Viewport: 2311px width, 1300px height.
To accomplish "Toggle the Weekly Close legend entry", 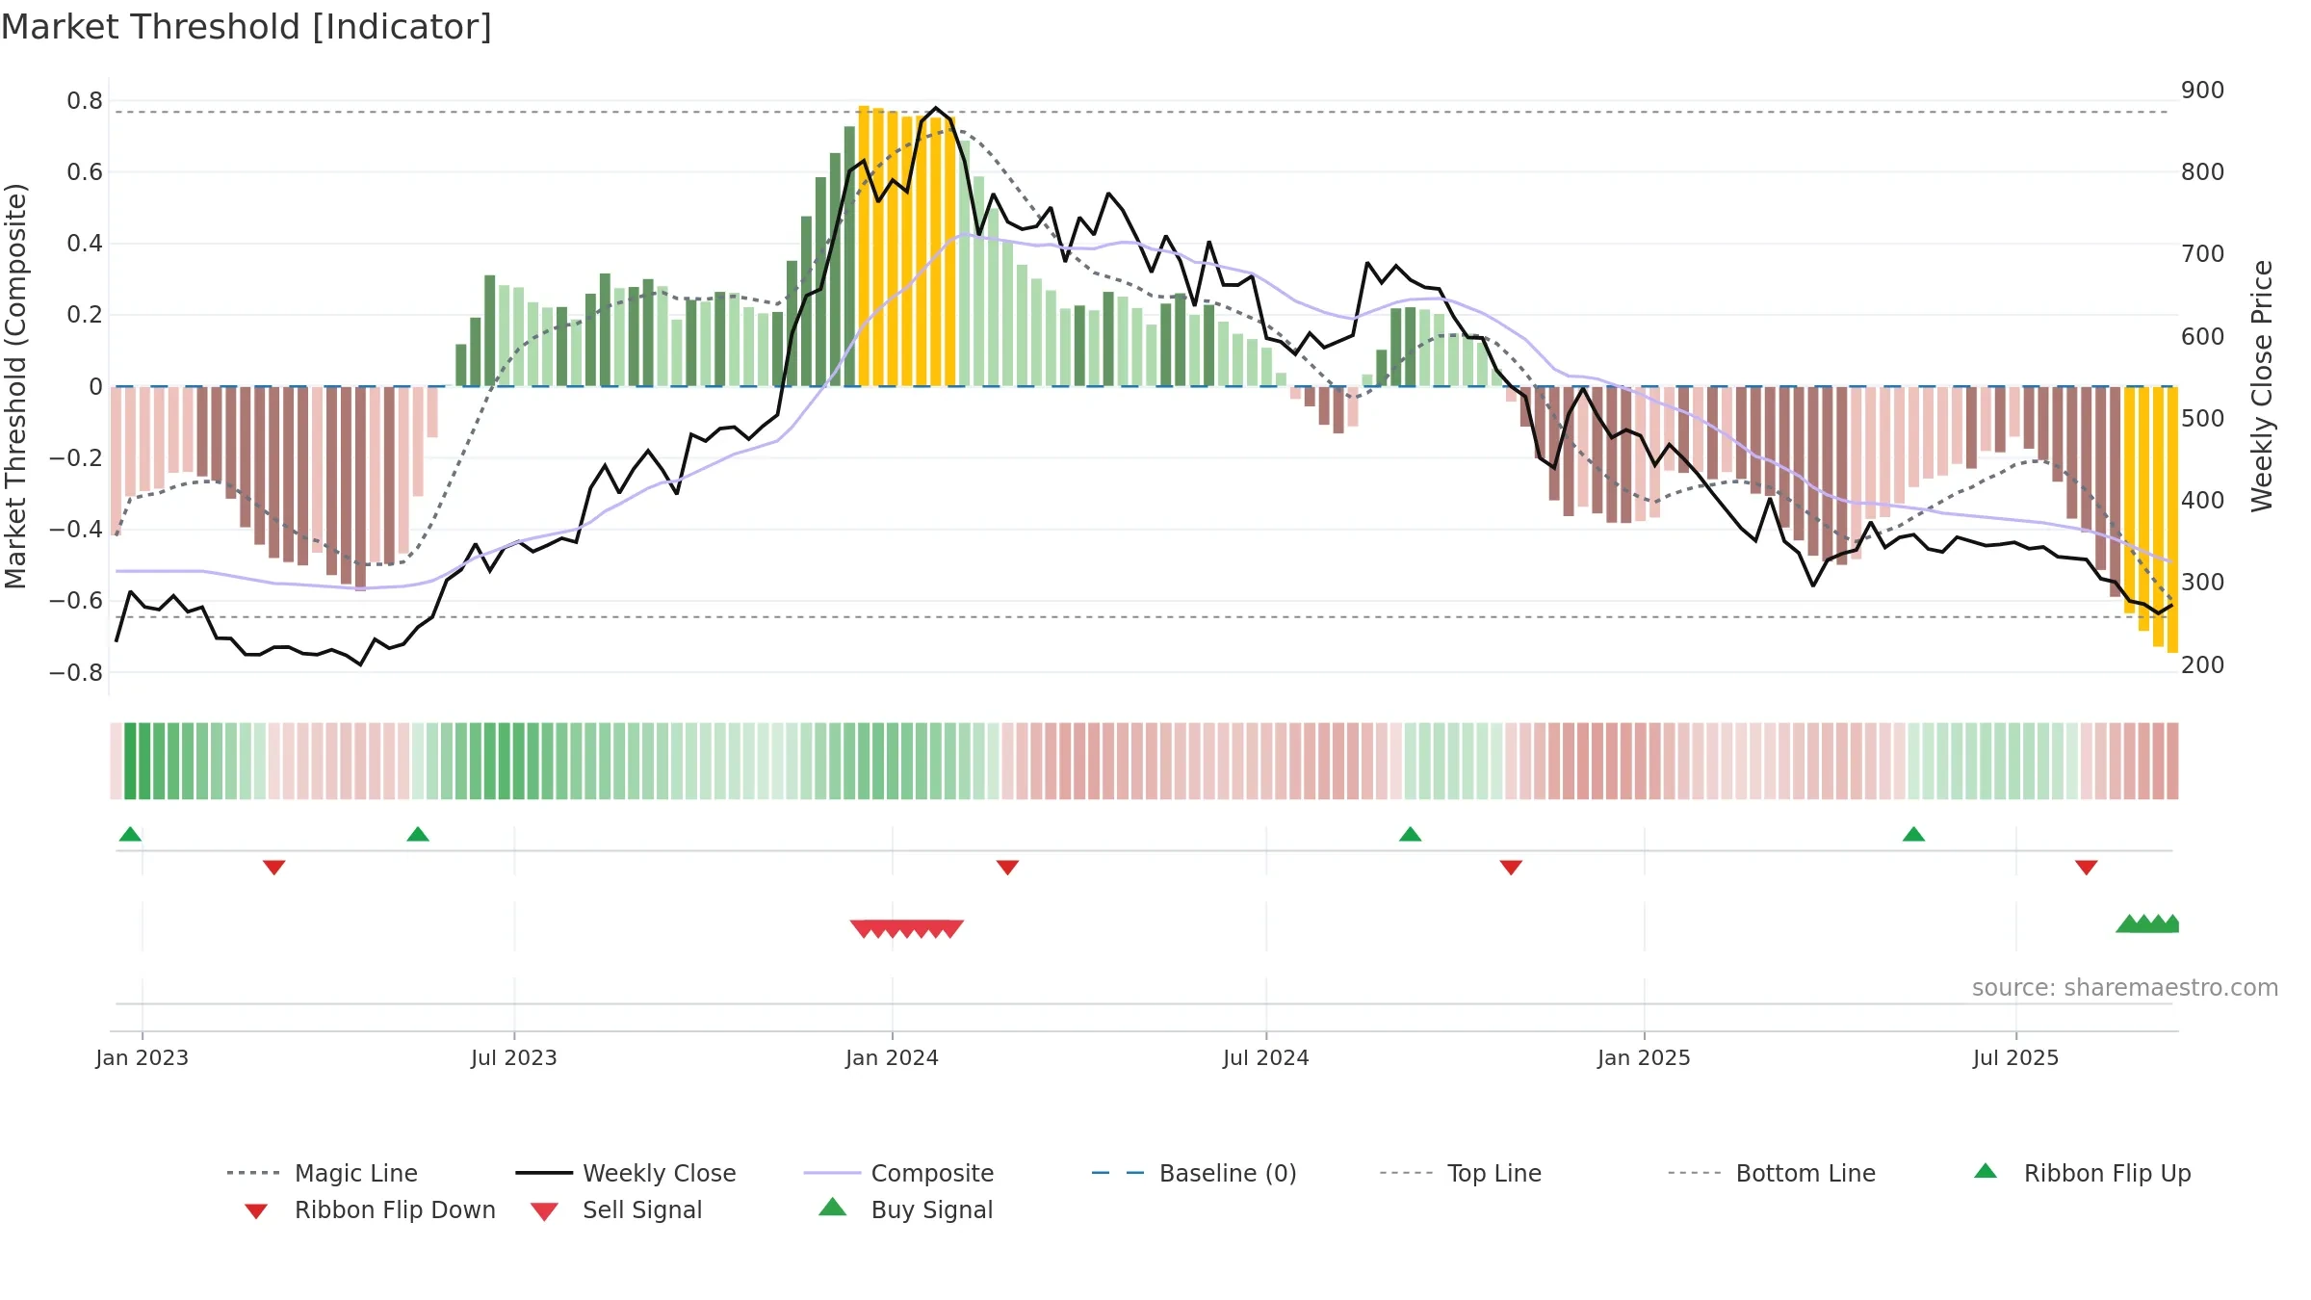I will click(625, 1173).
